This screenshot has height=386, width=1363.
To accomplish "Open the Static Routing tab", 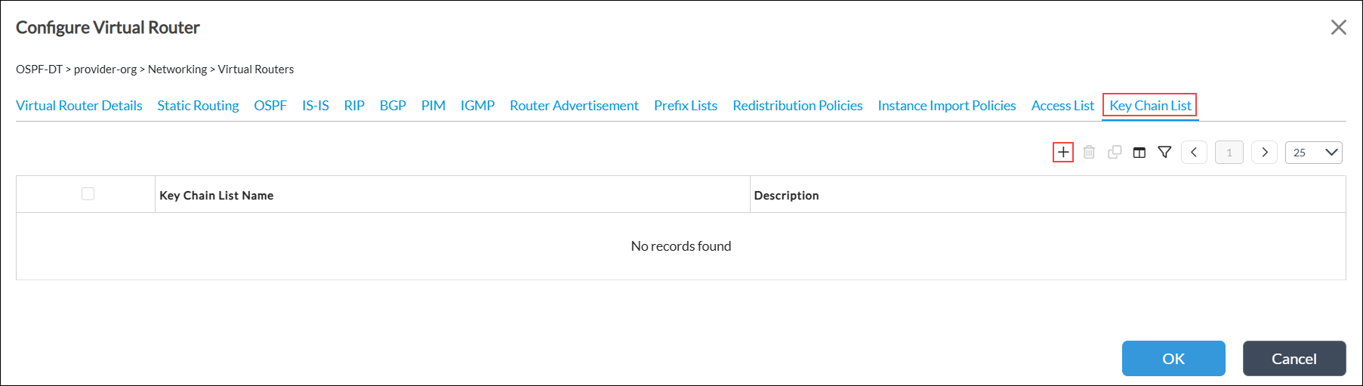I will pos(198,106).
